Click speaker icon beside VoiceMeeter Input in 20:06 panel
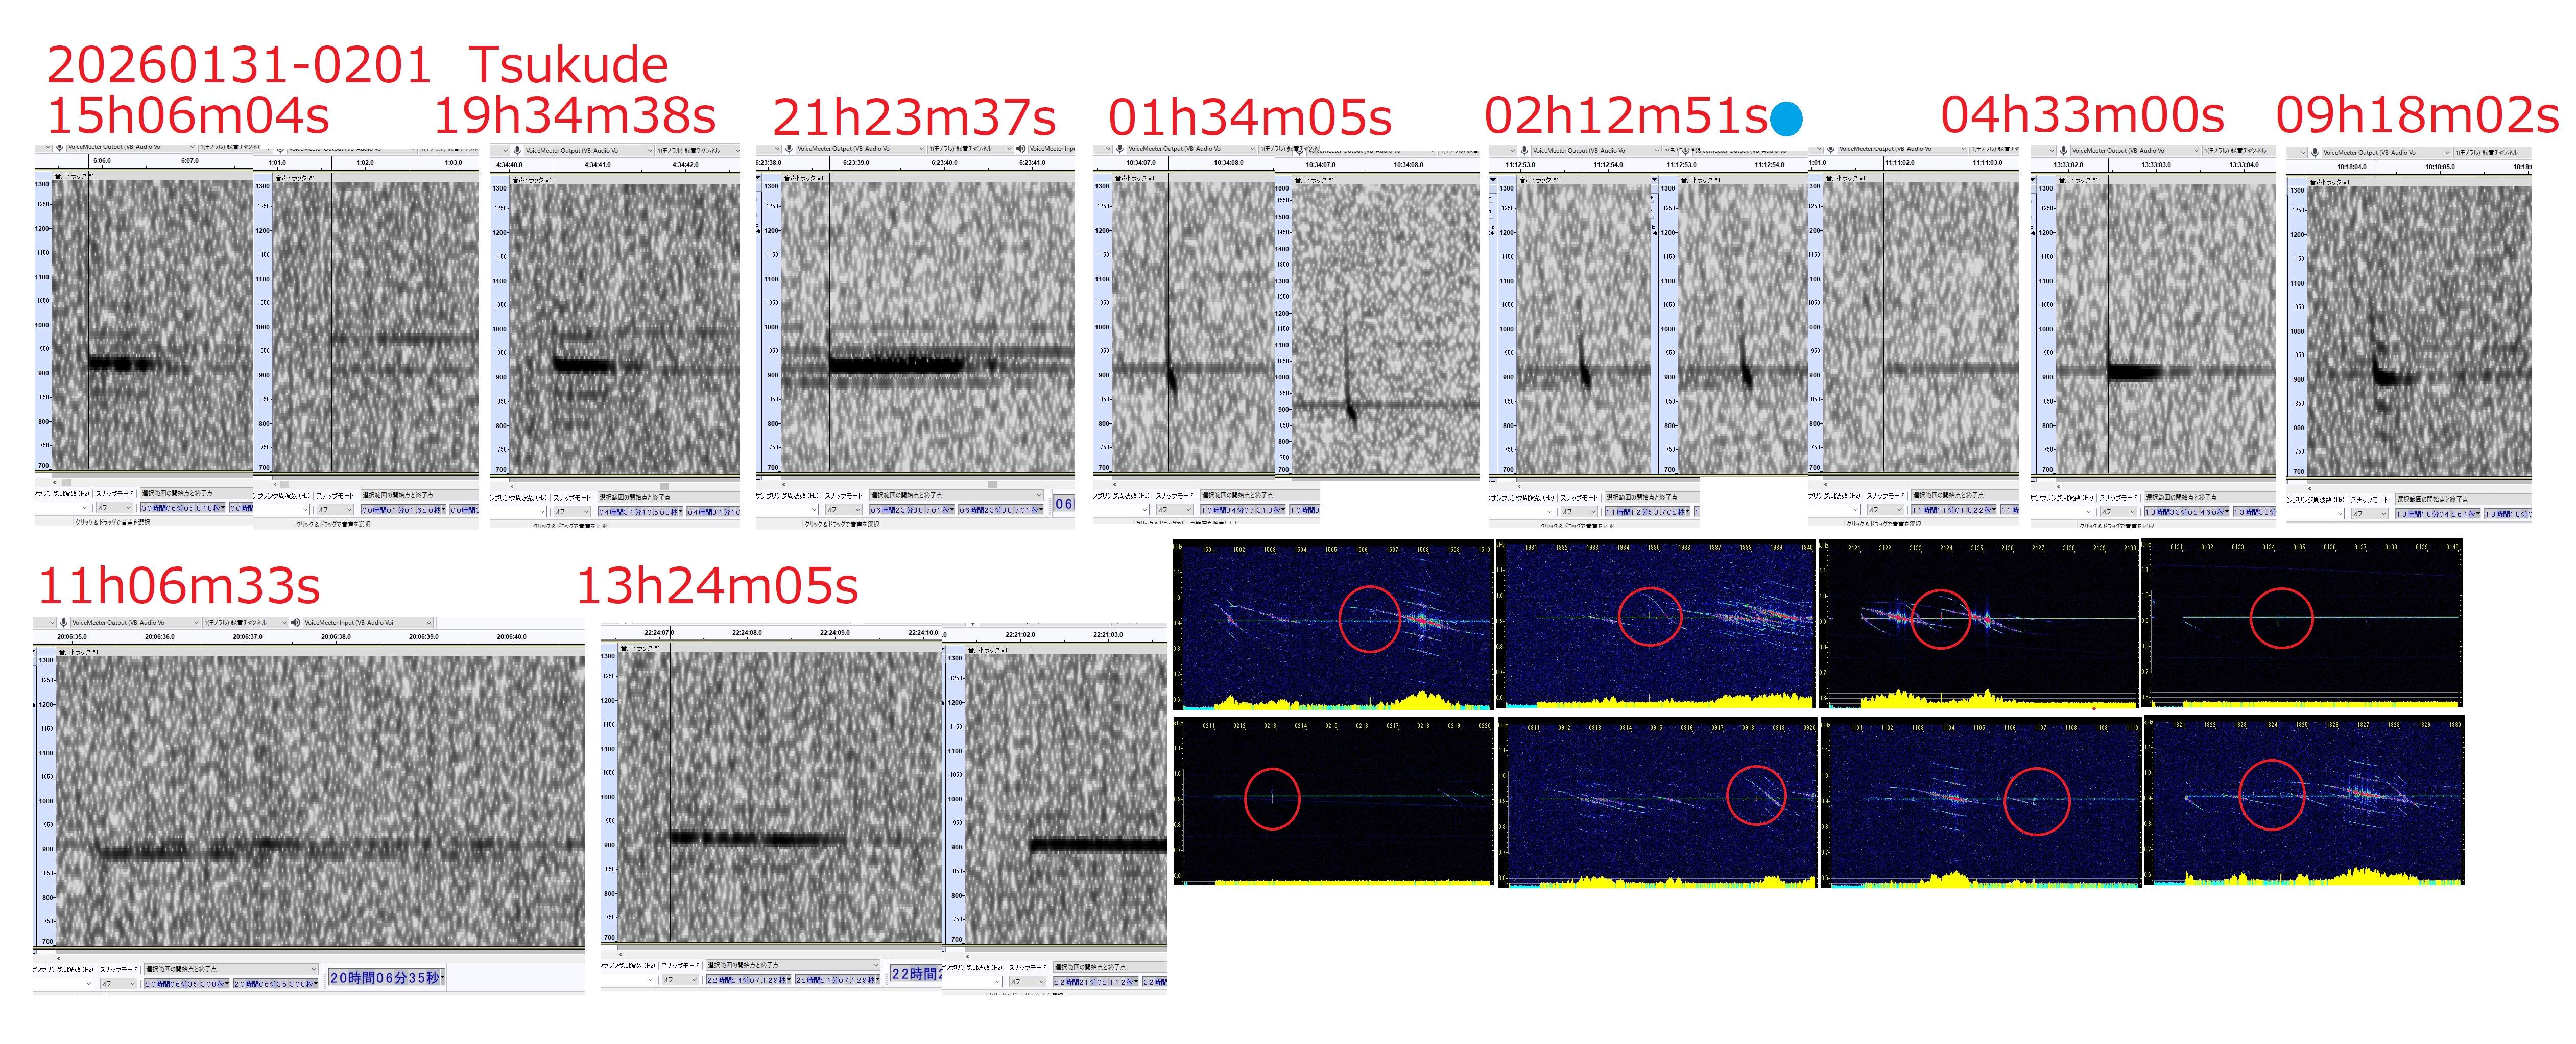The height and width of the screenshot is (1044, 2576). (x=296, y=622)
